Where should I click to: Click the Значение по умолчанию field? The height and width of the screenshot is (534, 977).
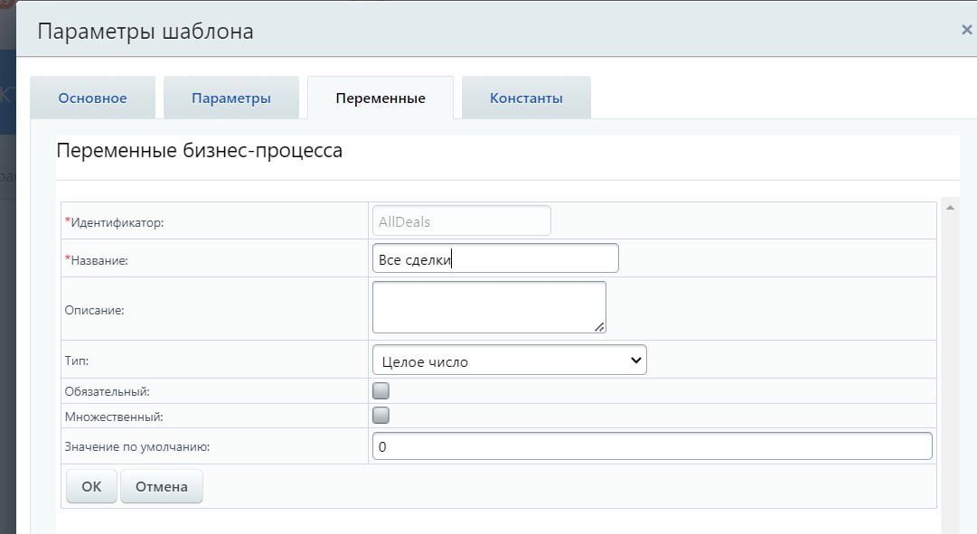[651, 446]
